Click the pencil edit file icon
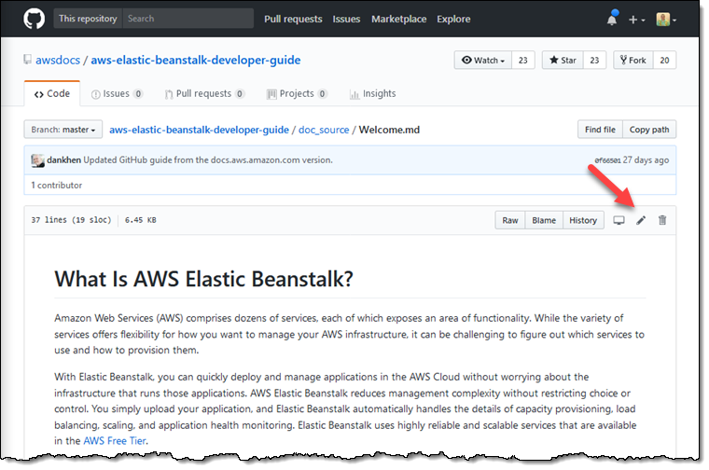This screenshot has height=470, width=709. (641, 221)
